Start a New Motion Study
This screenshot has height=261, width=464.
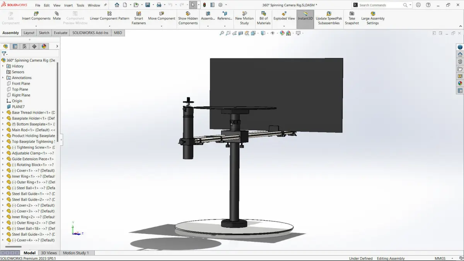tap(244, 18)
